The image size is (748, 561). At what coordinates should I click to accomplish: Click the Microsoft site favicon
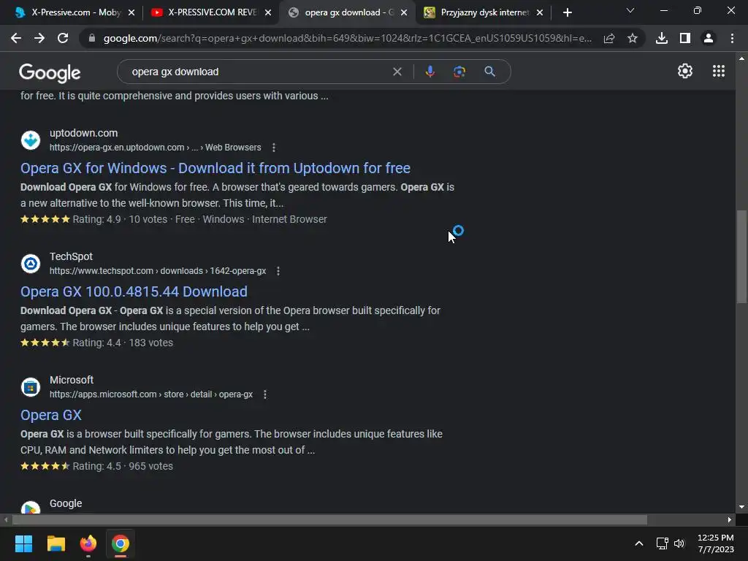[x=31, y=387]
